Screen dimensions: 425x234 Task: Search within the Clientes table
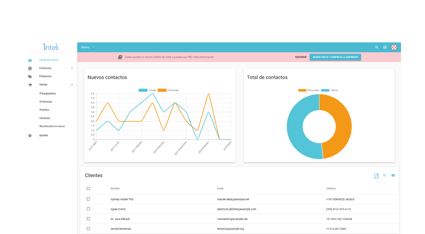[x=384, y=175]
